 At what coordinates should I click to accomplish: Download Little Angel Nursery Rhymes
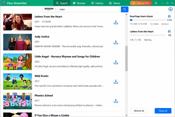click(116, 62)
